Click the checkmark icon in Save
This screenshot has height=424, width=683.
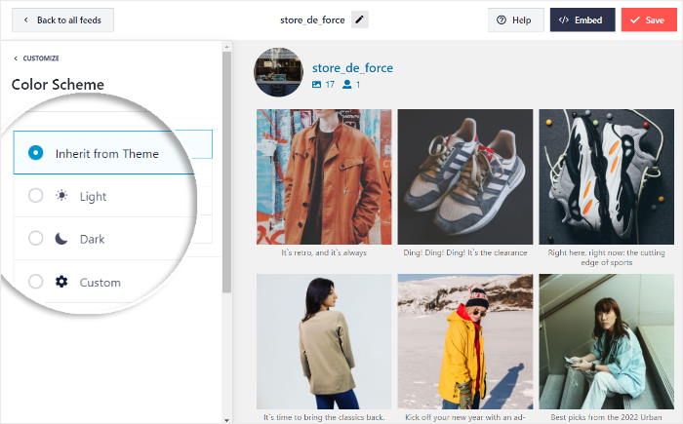pos(635,20)
